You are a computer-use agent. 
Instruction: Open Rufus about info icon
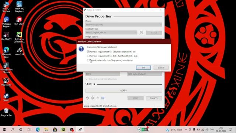(93, 98)
